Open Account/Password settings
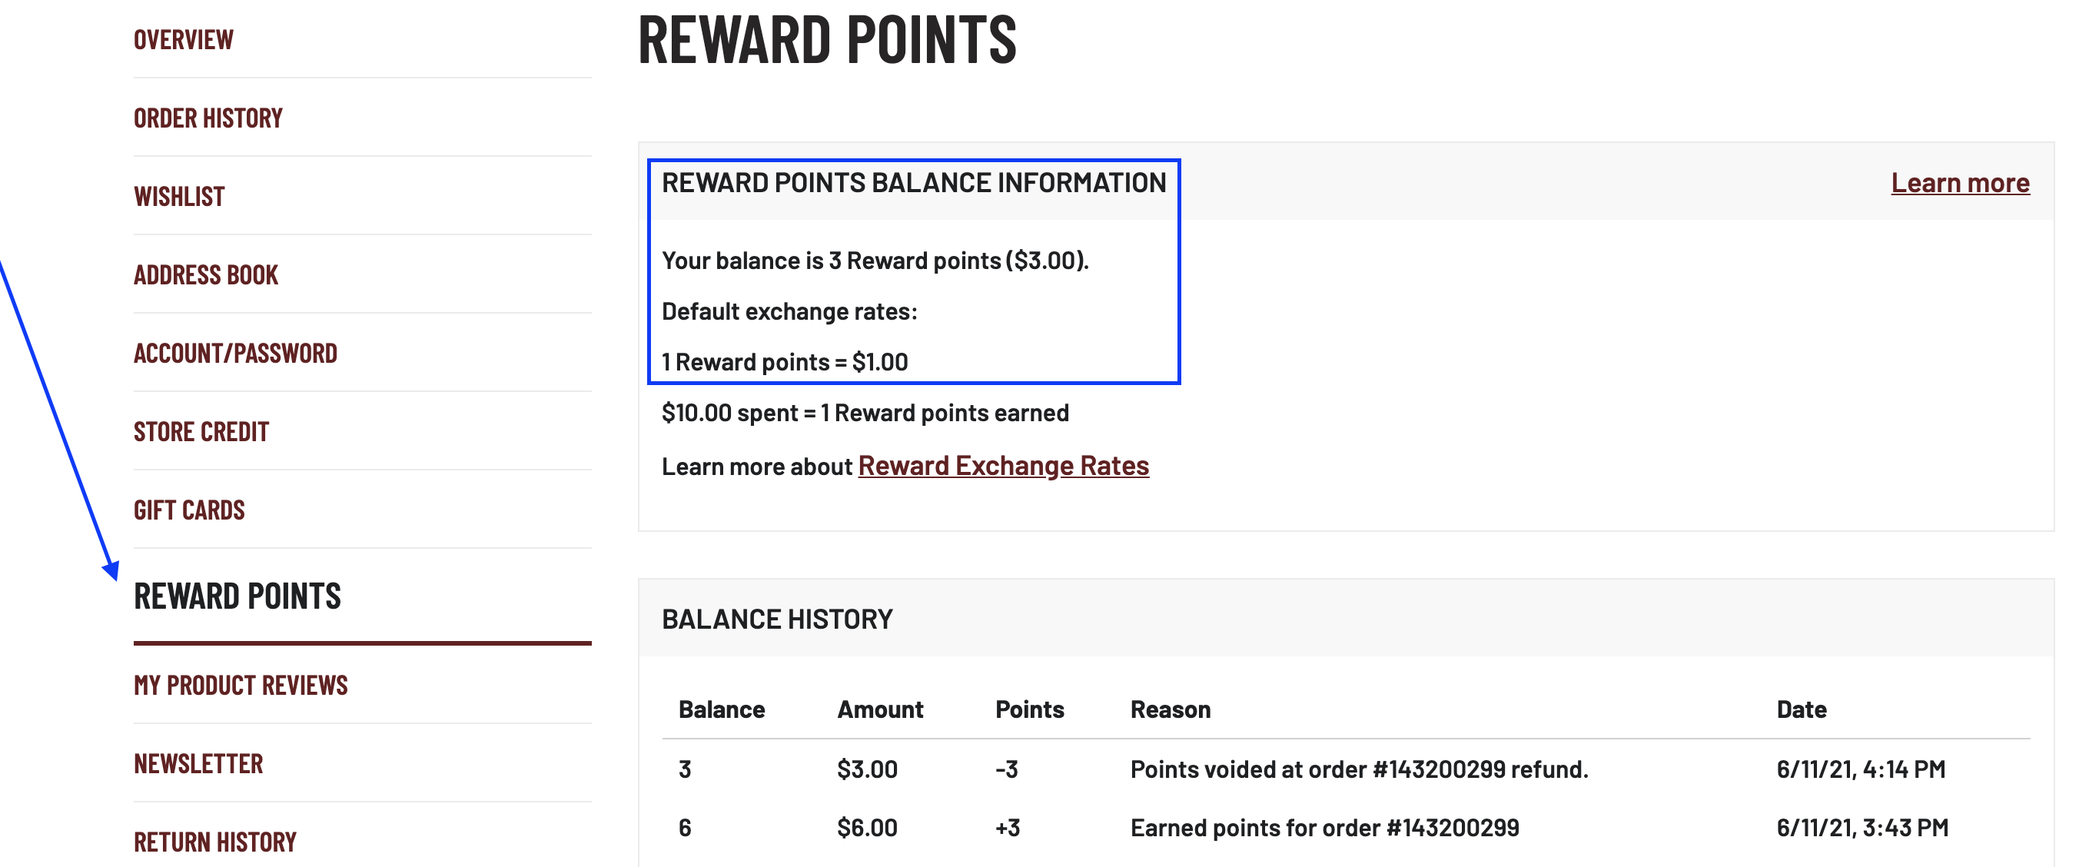This screenshot has height=867, width=2089. [x=235, y=354]
